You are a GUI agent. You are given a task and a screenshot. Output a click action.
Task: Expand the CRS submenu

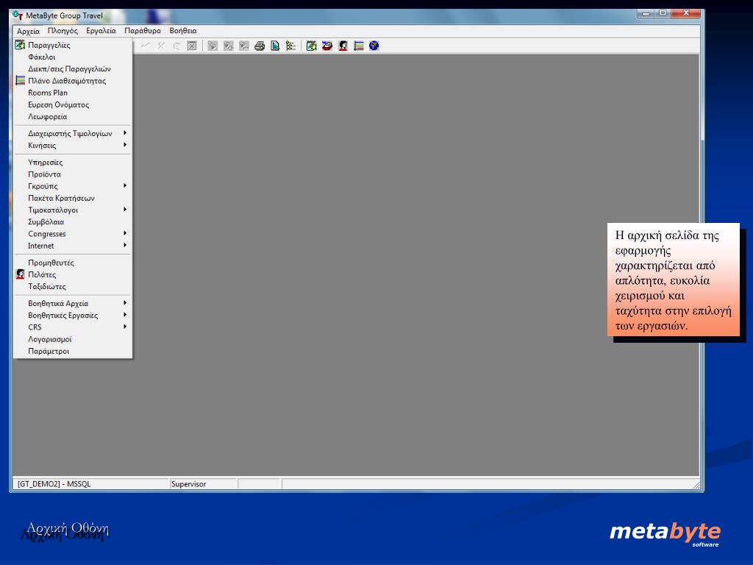(73, 327)
